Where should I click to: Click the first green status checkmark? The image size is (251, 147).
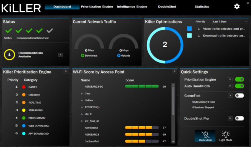[8, 30]
